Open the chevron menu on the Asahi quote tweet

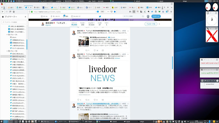pos(128,31)
